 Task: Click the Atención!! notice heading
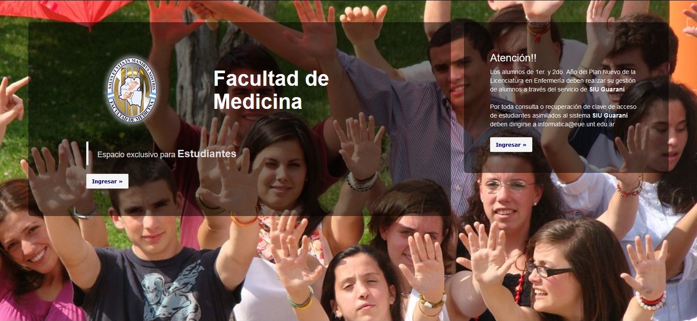(x=513, y=58)
